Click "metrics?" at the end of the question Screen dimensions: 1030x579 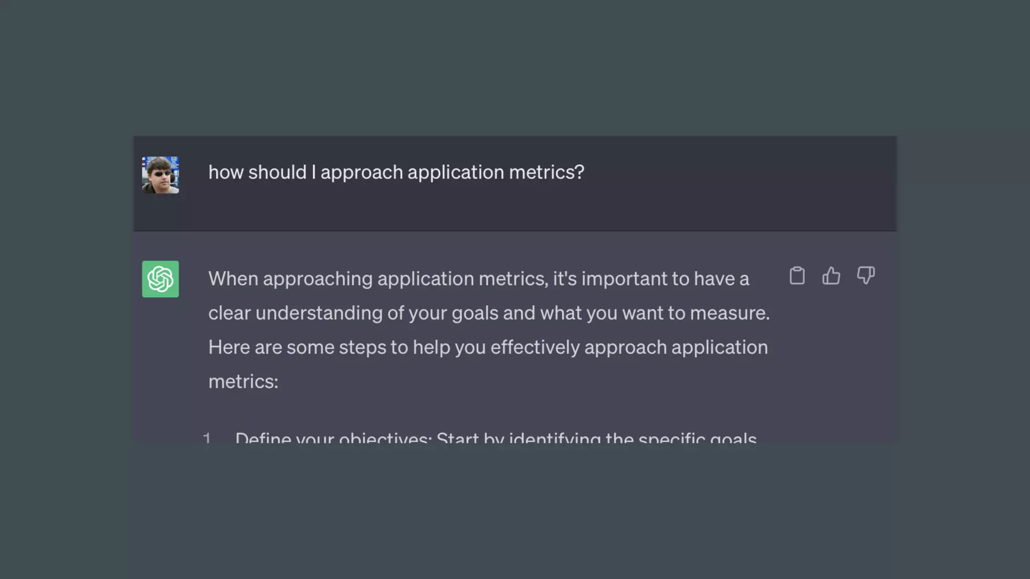coord(547,172)
